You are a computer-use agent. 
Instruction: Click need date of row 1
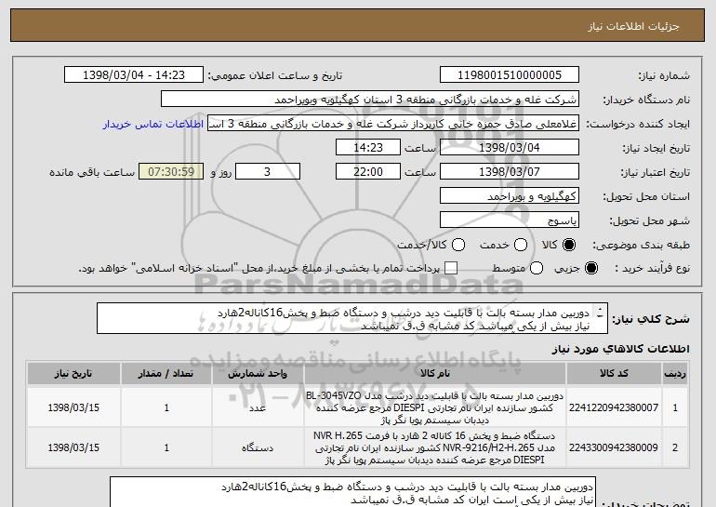(73, 407)
